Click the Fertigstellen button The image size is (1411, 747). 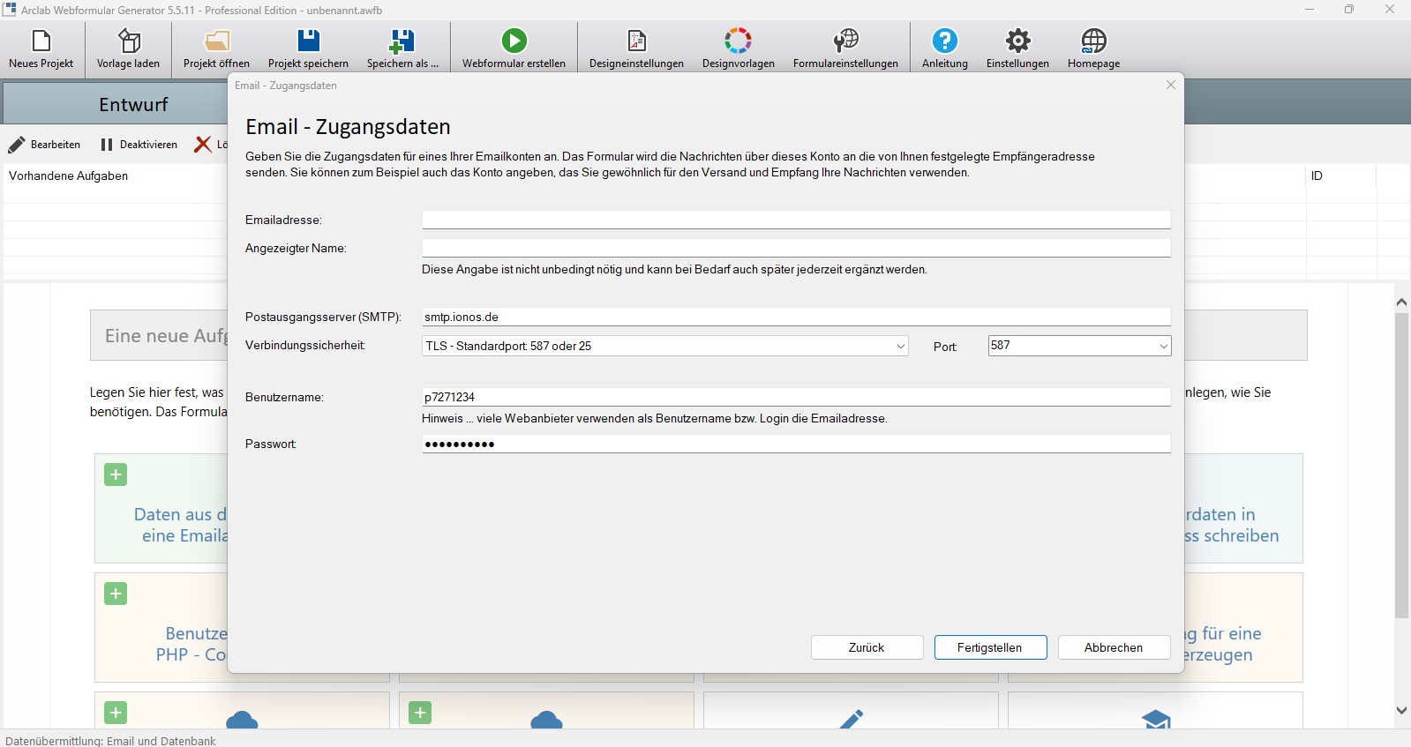(990, 647)
